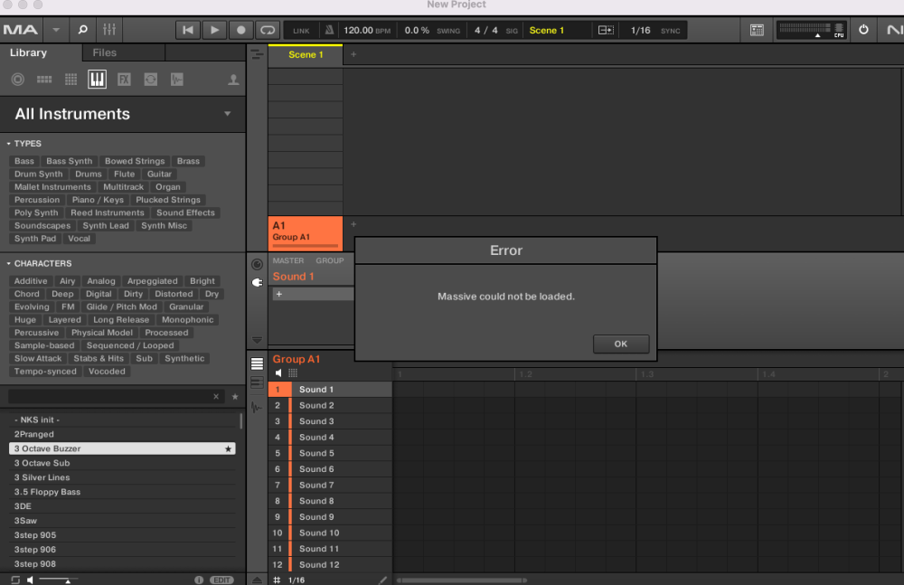Click the browser search text field
This screenshot has width=904, height=585.
coord(108,396)
